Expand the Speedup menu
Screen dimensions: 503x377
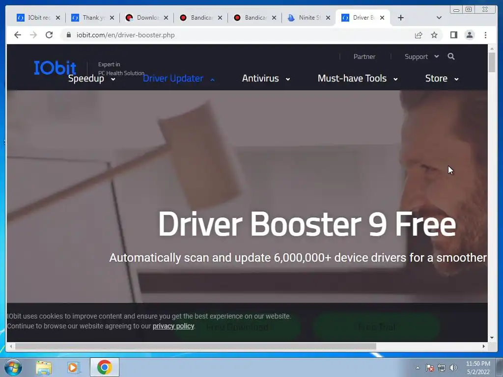91,79
